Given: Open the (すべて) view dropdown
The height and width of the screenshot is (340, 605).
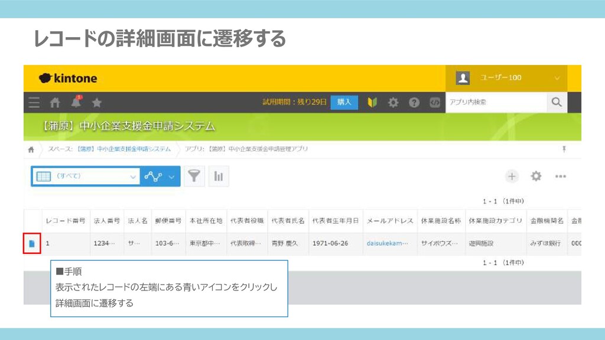Looking at the screenshot, I should (86, 176).
